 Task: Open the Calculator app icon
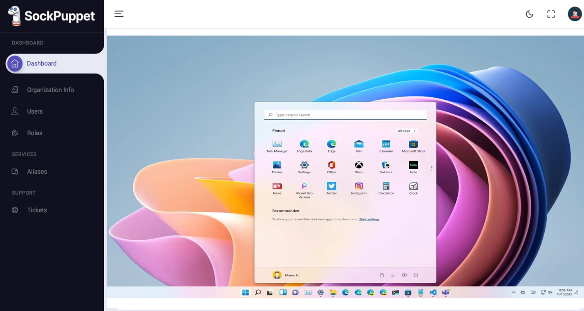(x=386, y=186)
